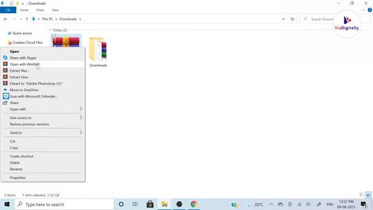Refresh the Downloads folder
Image resolution: width=373 pixels, height=210 pixels.
click(293, 19)
